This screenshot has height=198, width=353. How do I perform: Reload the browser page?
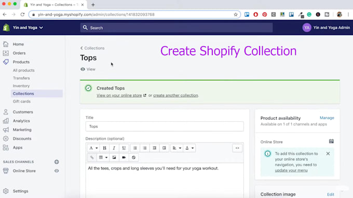coord(22,15)
